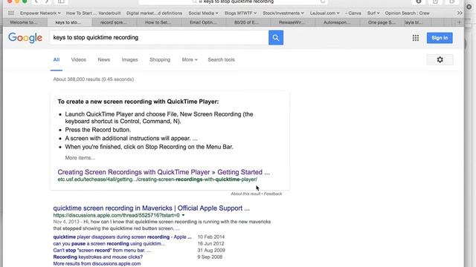
Task: Open quicktime player disappears during screen recording link
Action: click(x=122, y=237)
